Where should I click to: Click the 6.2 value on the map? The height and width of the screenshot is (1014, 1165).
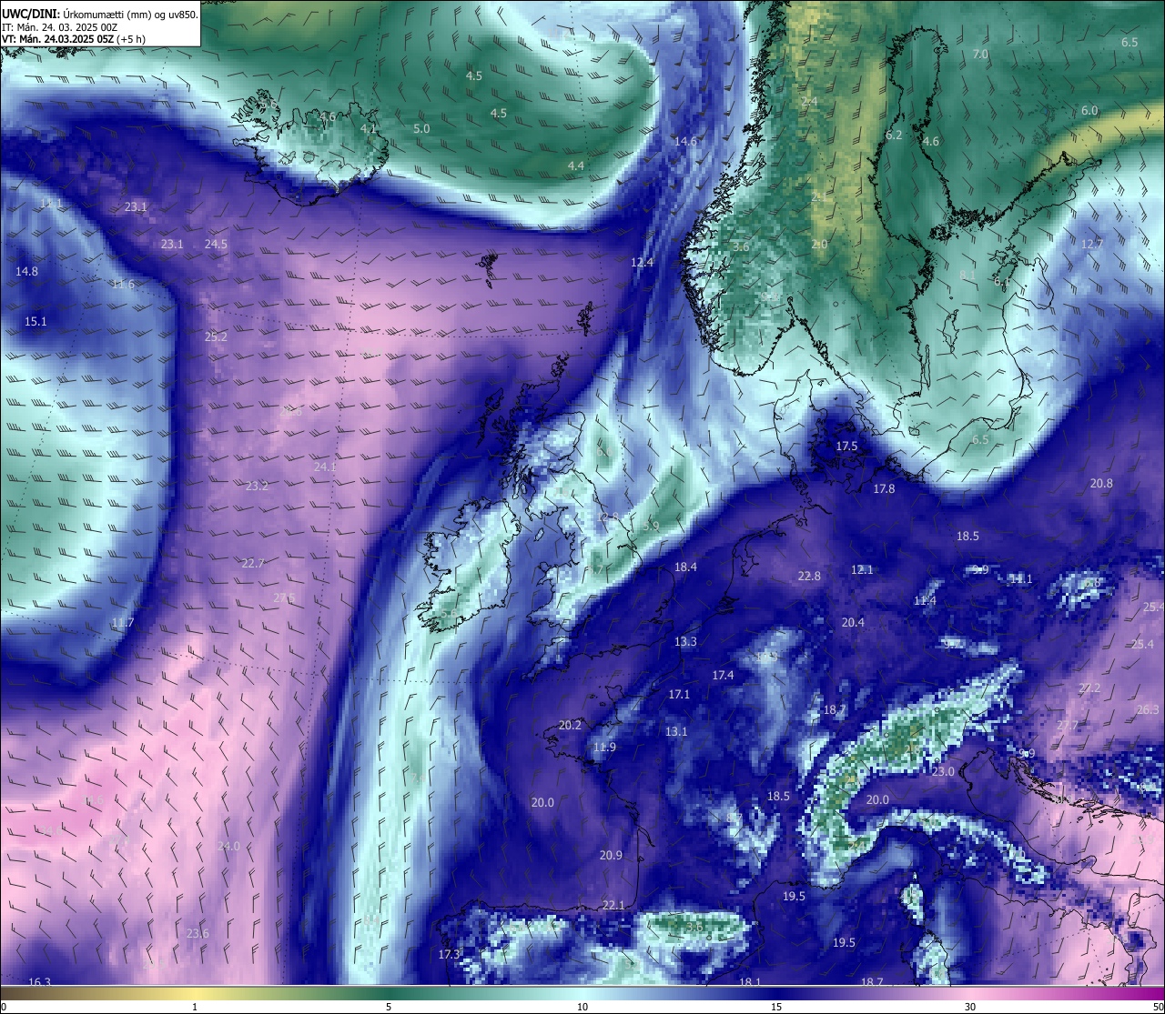pyautogui.click(x=894, y=135)
